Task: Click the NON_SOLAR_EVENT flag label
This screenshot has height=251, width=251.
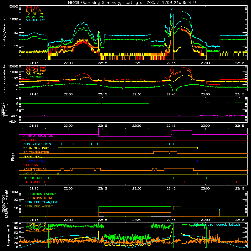Action: 38,144
